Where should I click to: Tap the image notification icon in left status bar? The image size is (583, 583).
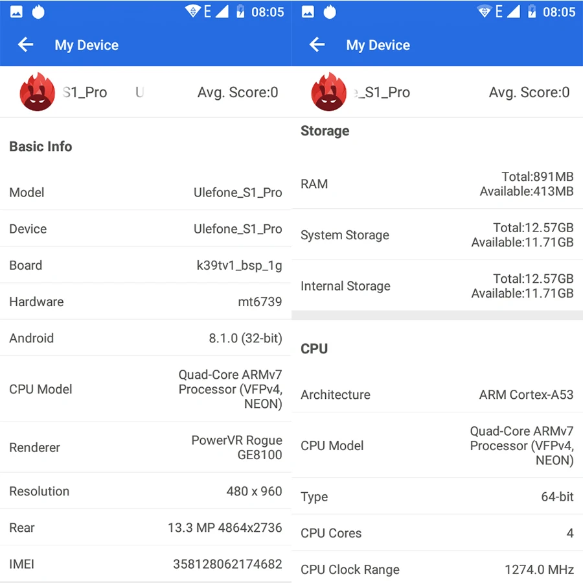click(16, 12)
